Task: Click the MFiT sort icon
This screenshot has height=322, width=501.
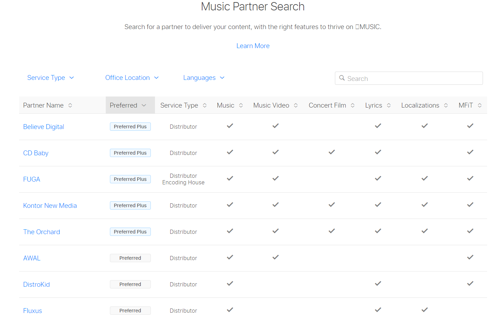Action: click(480, 105)
